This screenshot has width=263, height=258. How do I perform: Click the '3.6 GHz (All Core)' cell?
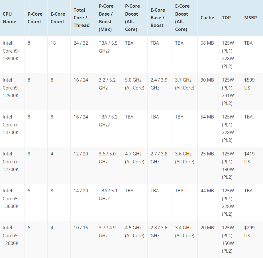pos(185,158)
